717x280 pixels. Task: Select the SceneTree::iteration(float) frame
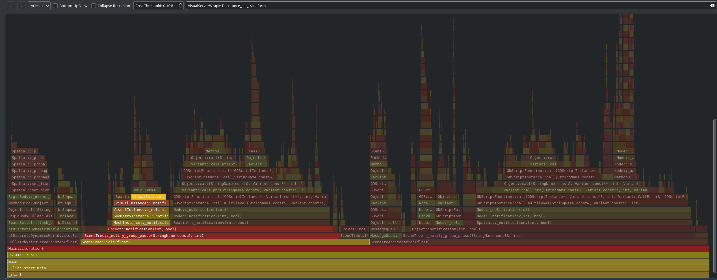pos(401,242)
